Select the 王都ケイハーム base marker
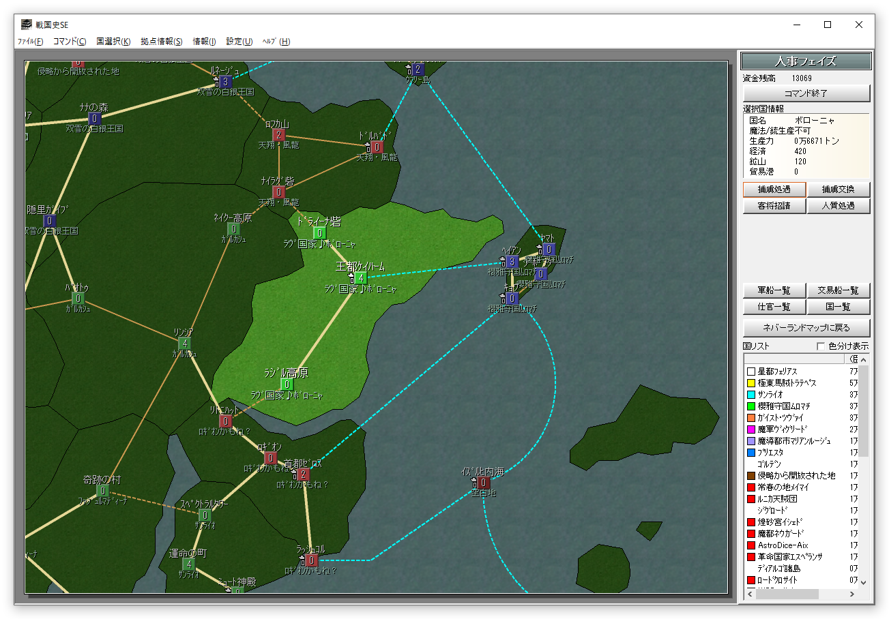The width and height of the screenshot is (889, 619). click(361, 277)
